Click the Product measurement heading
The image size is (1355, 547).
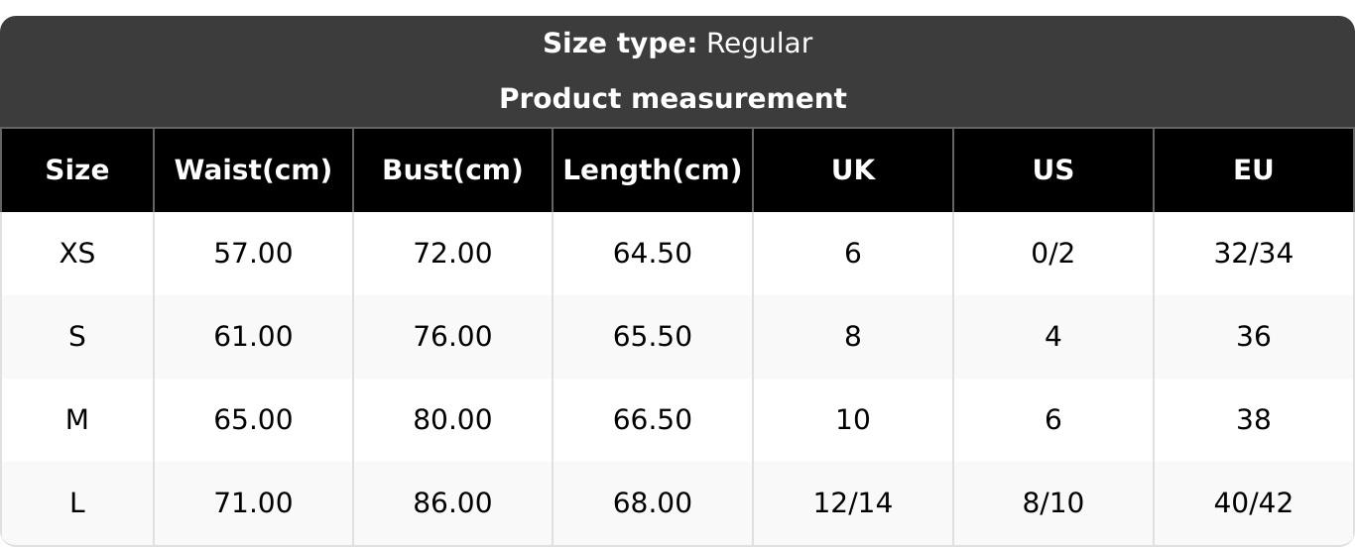(674, 99)
